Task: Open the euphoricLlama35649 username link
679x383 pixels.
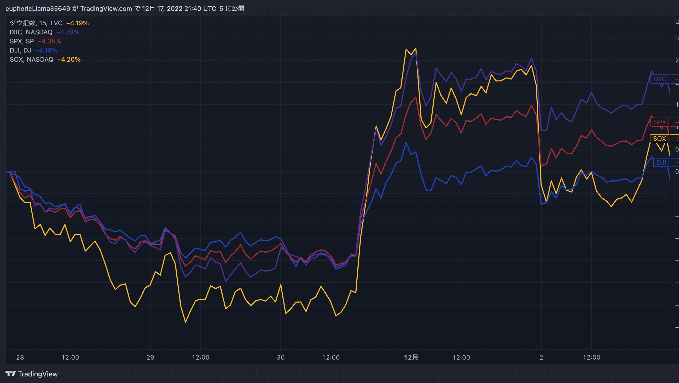Action: tap(38, 8)
